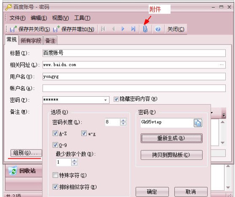The image size is (235, 197).
Task: Go to last record arrow icon
Action: click(x=133, y=29)
